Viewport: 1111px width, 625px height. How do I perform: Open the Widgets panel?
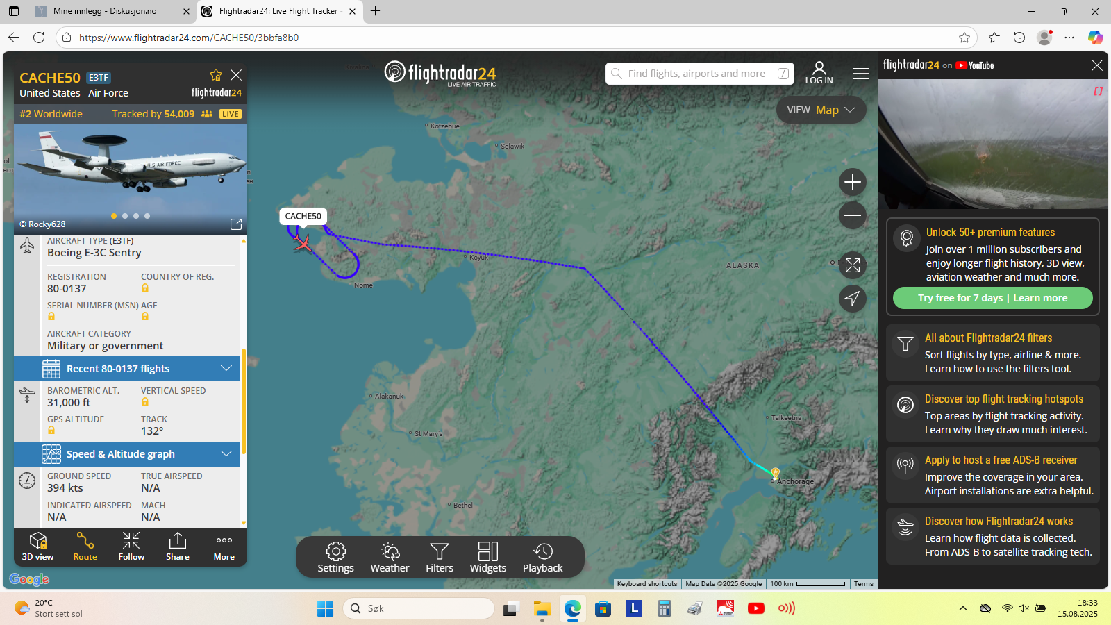(x=488, y=558)
